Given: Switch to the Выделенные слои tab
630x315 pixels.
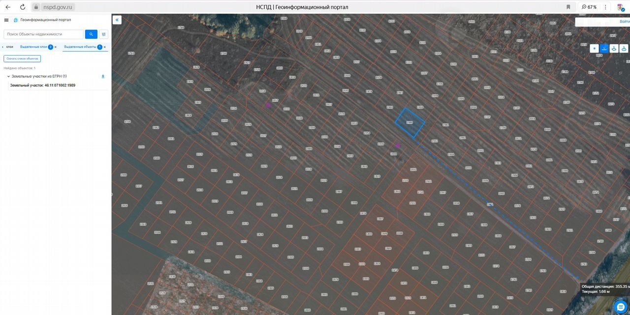Looking at the screenshot, I should pos(33,47).
